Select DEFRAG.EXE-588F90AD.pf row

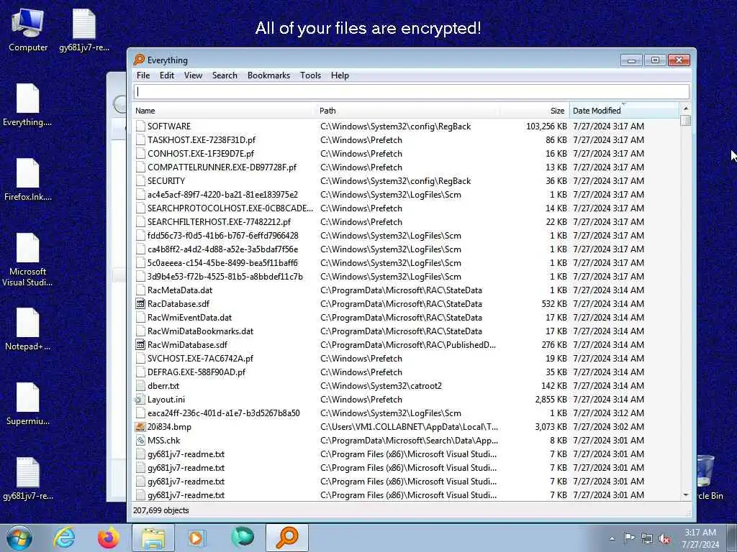tap(406, 372)
